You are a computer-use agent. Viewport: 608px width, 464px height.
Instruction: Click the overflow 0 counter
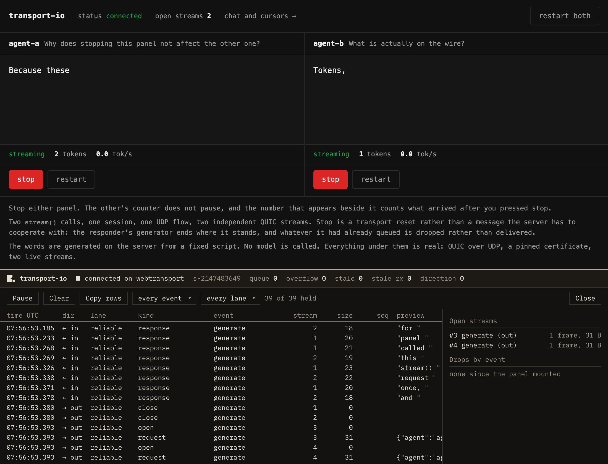[306, 278]
